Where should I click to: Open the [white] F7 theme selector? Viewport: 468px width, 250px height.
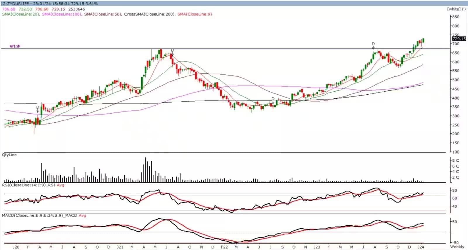point(456,9)
